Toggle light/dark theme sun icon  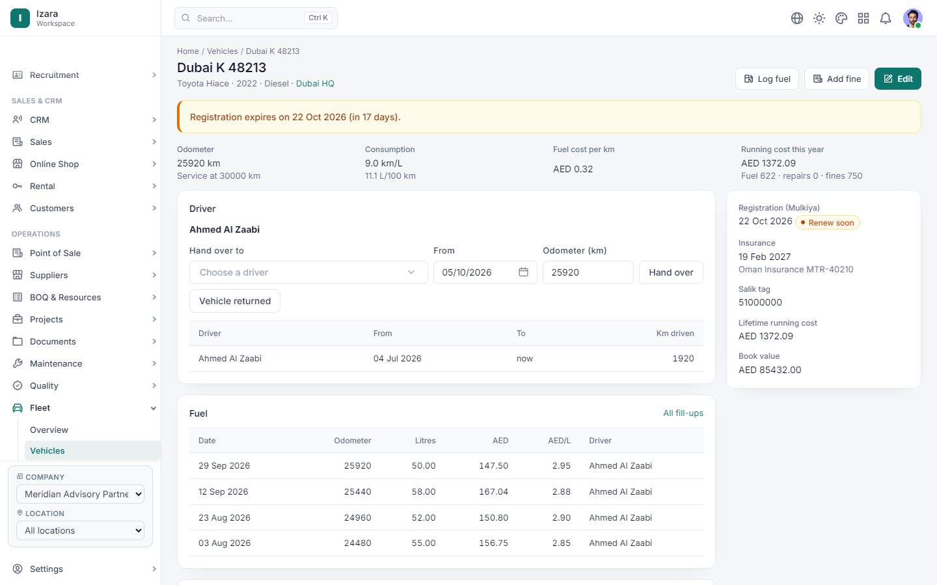click(x=819, y=18)
